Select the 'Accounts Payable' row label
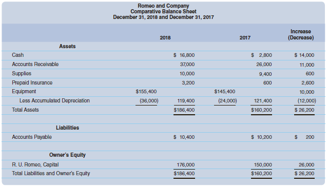This screenshot has height=188, width=328. (32, 137)
